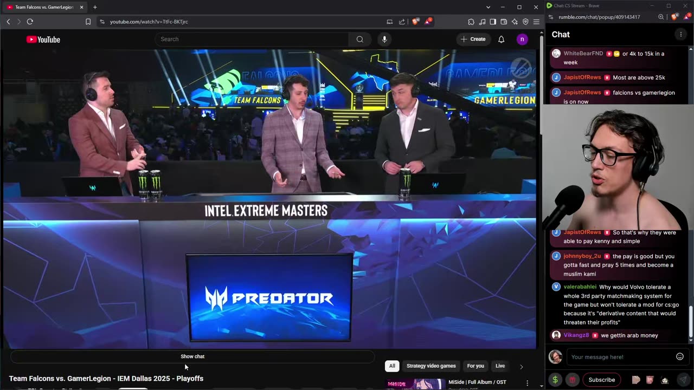Click the johnnyboy_2u username in chat
Screen dimensions: 694x390
point(582,256)
